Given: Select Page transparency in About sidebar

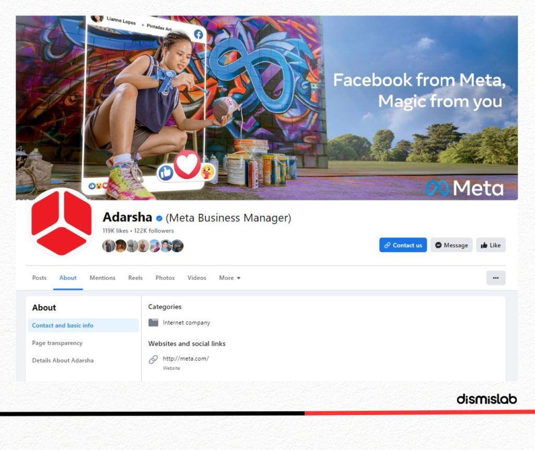Looking at the screenshot, I should tap(57, 343).
